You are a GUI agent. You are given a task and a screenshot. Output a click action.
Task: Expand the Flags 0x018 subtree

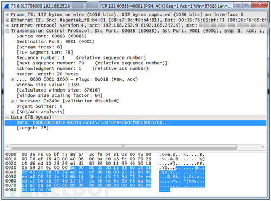(12, 80)
